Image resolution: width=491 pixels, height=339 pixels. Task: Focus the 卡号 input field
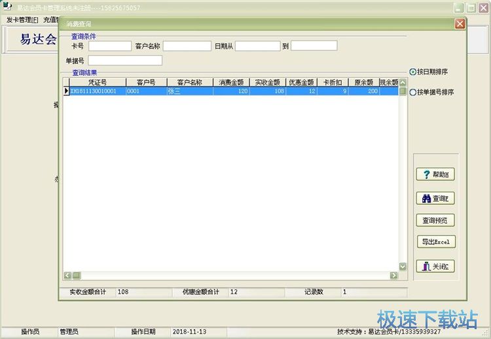(x=110, y=46)
